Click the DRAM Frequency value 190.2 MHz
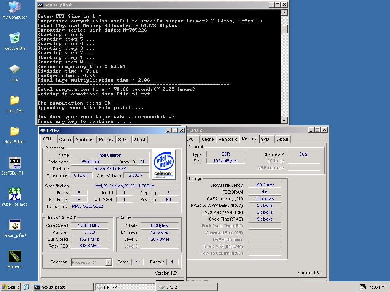The width and height of the screenshot is (390, 292). click(265, 185)
